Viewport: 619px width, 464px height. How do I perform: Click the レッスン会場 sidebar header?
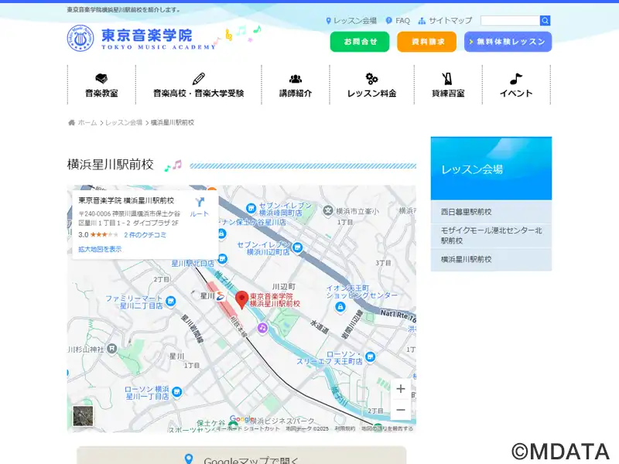tap(491, 169)
